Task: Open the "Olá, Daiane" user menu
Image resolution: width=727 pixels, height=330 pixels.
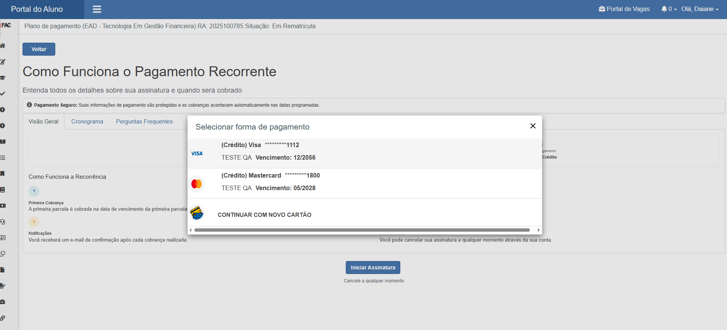Action: pos(700,9)
